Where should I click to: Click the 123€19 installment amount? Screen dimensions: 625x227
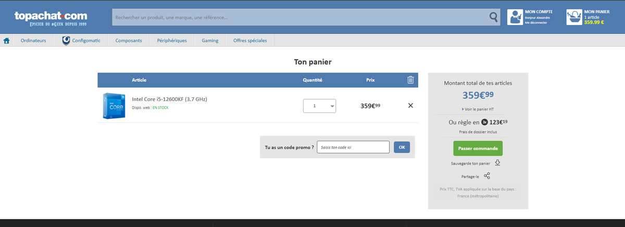(498, 122)
